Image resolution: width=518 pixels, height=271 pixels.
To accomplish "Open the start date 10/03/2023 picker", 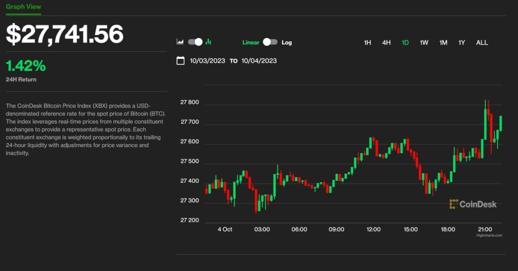I will point(207,61).
